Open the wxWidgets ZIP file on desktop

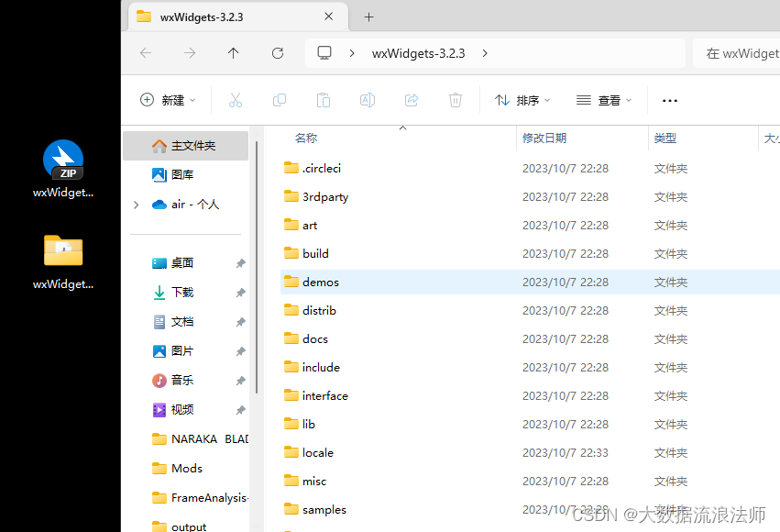click(x=63, y=169)
